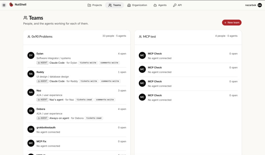The height and width of the screenshot is (155, 265).
Task: Click Raddy's tickets:write permission tag
Action: click(89, 81)
